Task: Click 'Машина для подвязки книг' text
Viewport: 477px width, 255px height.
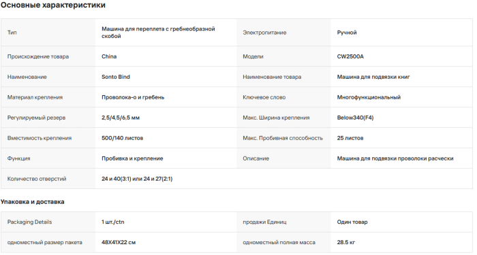Action: click(373, 77)
